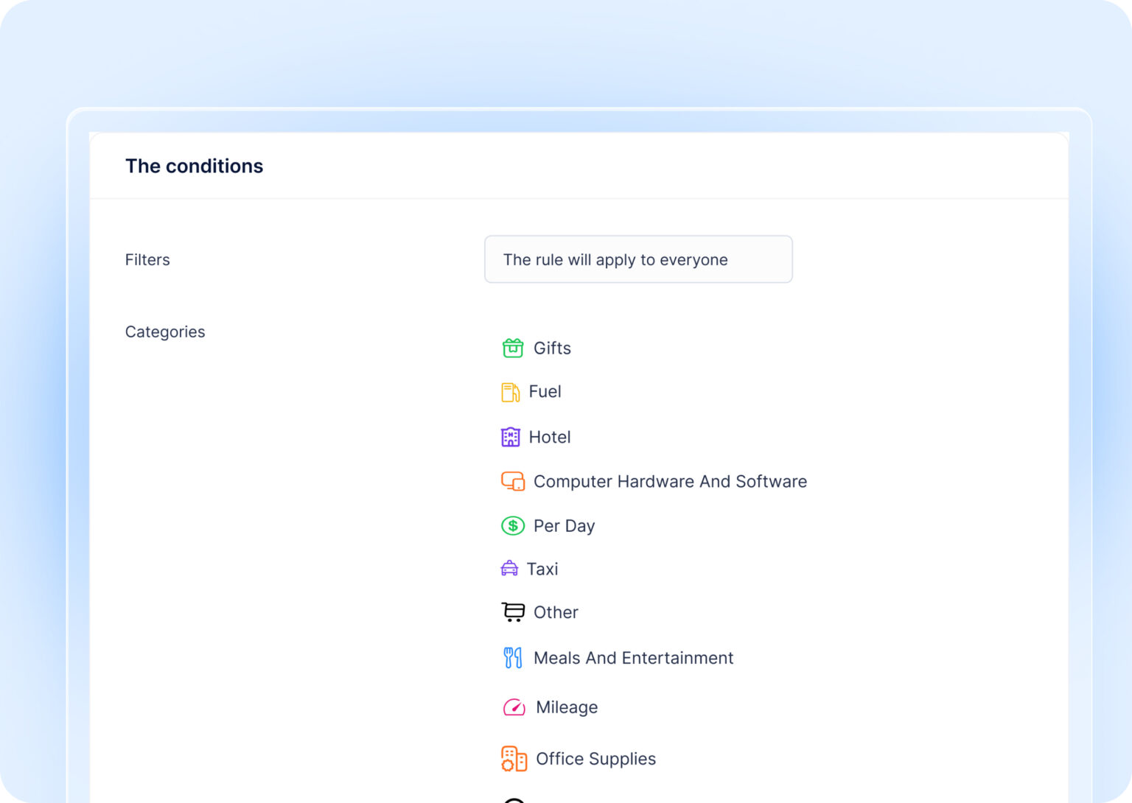The width and height of the screenshot is (1132, 803).
Task: Open the 'The rule will apply to everyone' filter field
Action: 637,259
